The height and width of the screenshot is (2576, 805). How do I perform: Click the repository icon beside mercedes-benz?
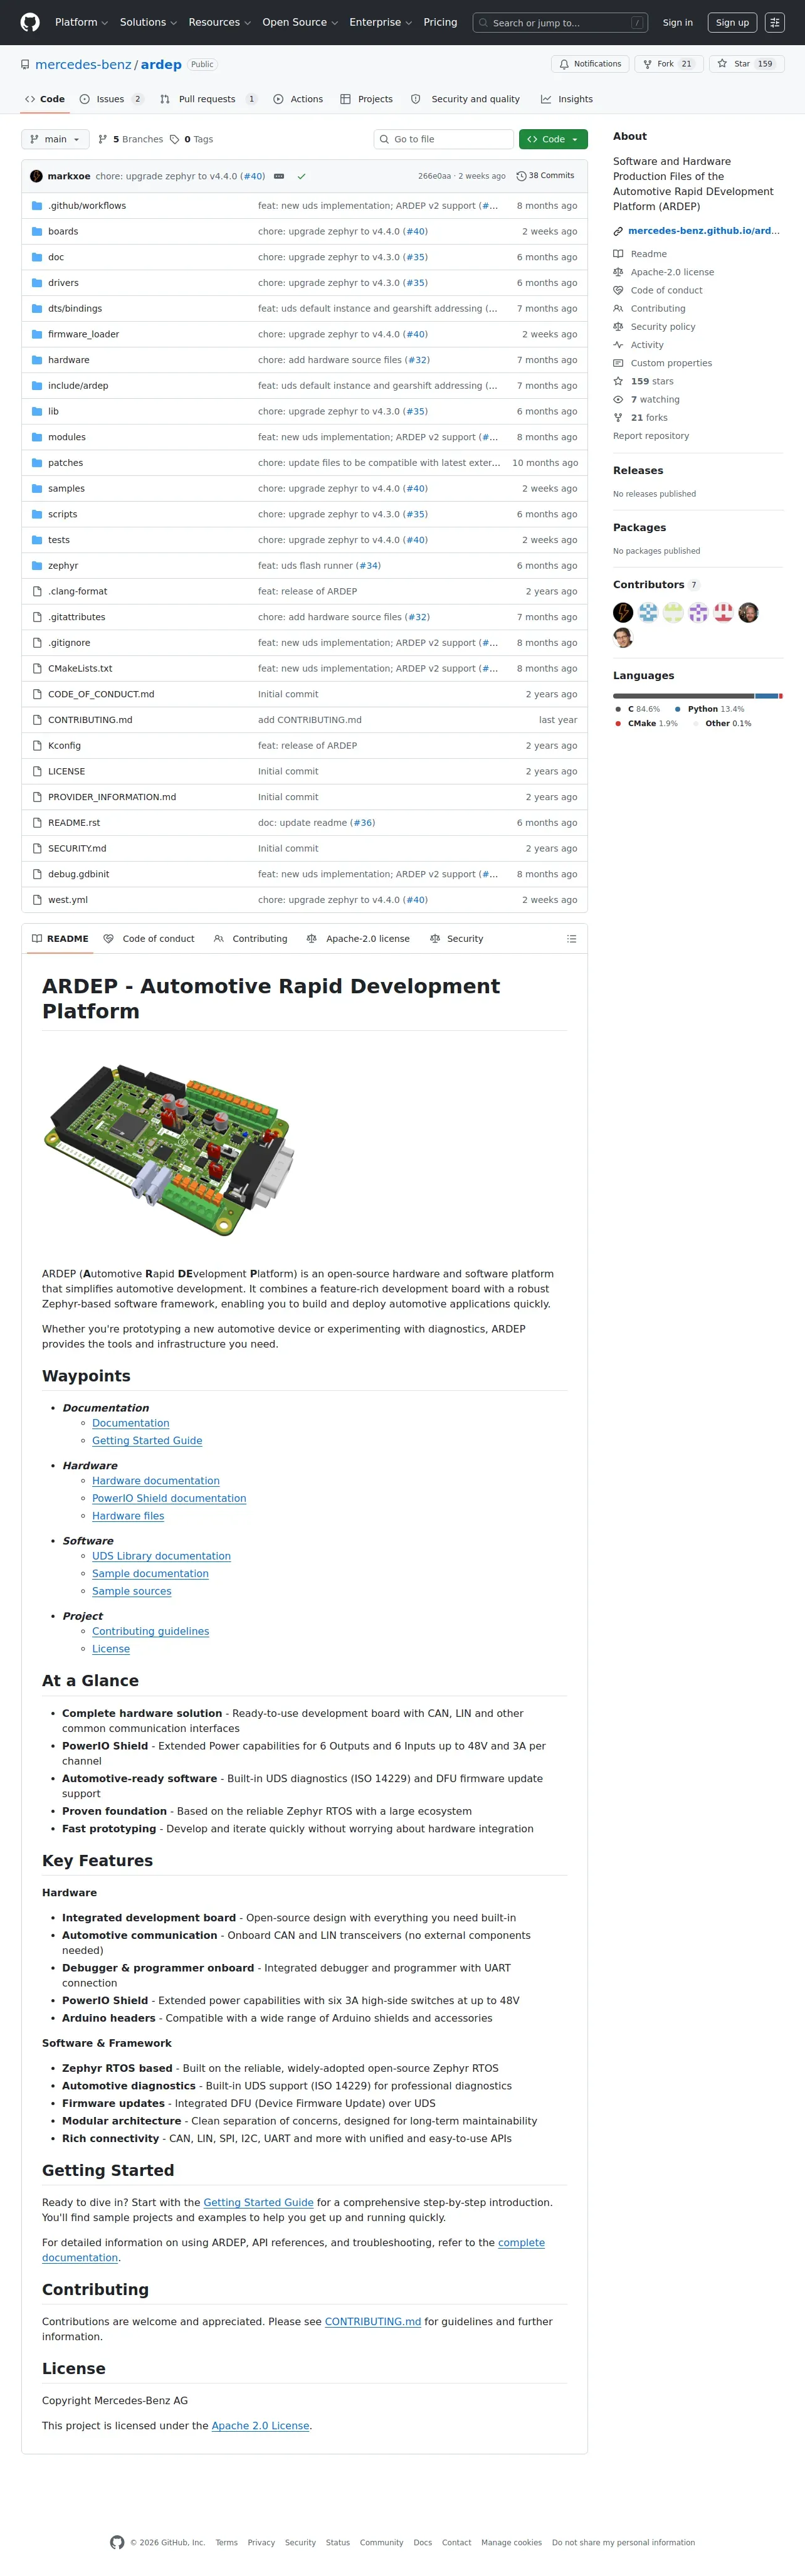click(x=25, y=65)
